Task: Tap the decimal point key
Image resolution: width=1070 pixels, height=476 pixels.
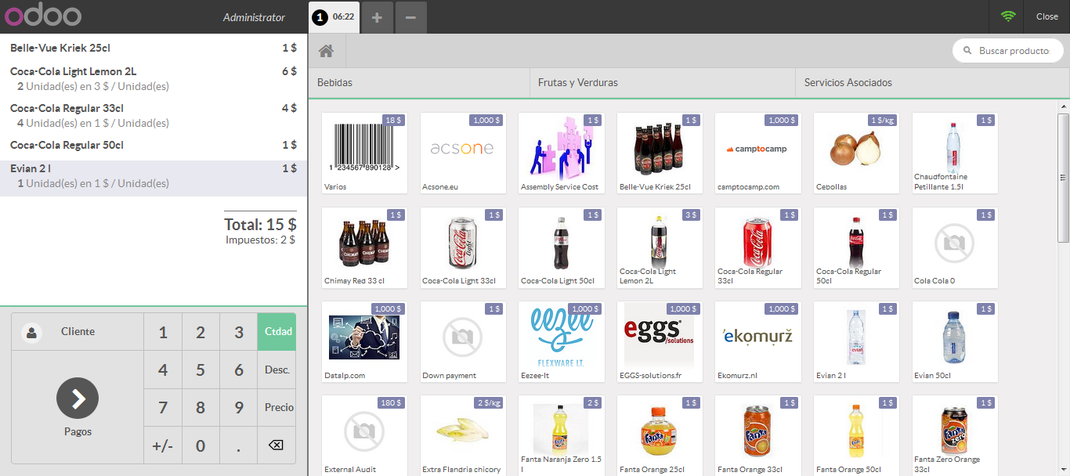Action: coord(239,445)
